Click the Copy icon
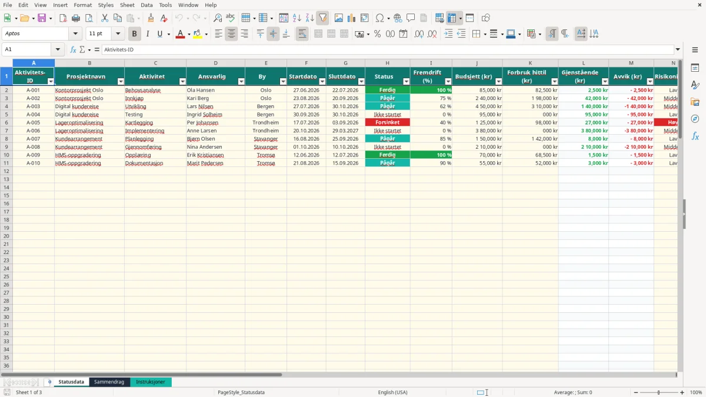706x397 pixels. click(118, 18)
